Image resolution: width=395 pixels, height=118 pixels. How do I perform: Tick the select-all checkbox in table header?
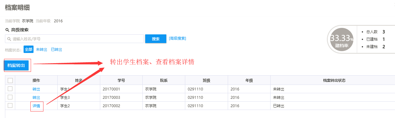click(x=10, y=81)
